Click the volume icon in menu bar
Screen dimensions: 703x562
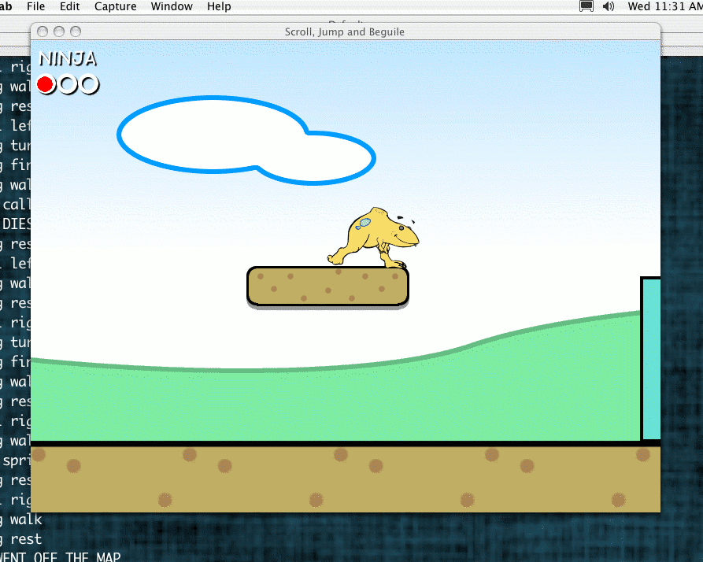pyautogui.click(x=608, y=6)
